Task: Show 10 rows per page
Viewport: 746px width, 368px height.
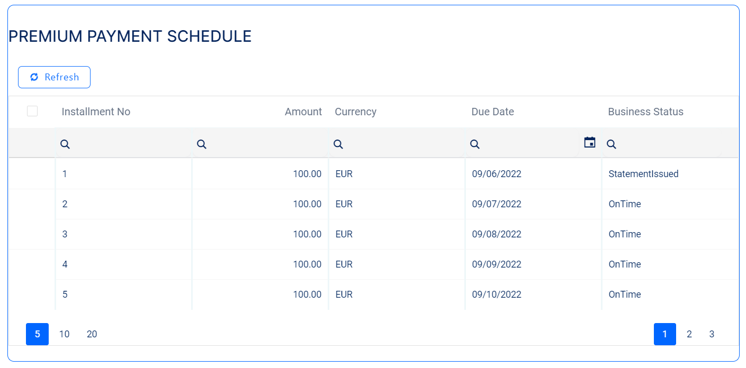Action: pyautogui.click(x=65, y=334)
